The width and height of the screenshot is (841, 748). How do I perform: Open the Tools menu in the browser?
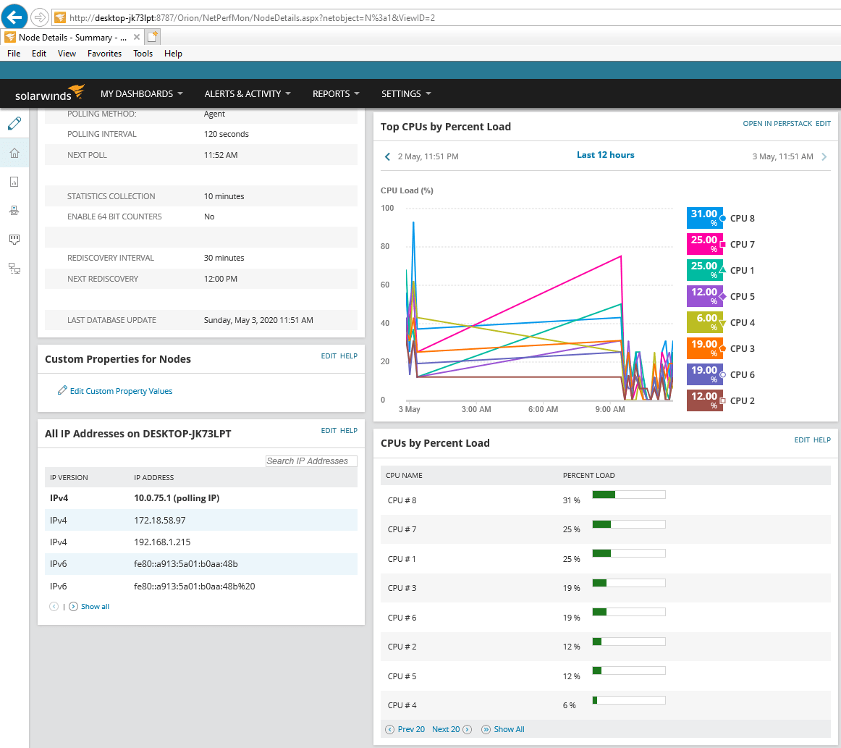click(x=143, y=53)
